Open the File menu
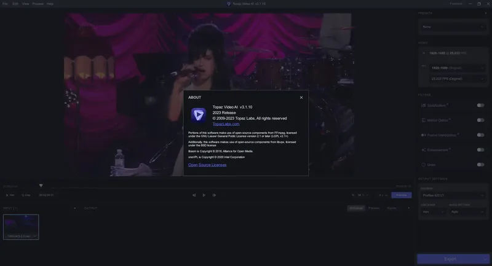 coord(5,4)
